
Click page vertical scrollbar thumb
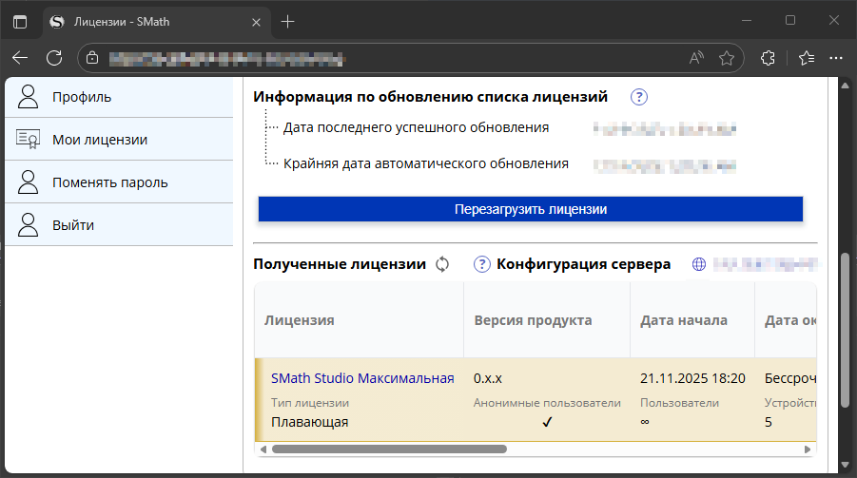[845, 329]
